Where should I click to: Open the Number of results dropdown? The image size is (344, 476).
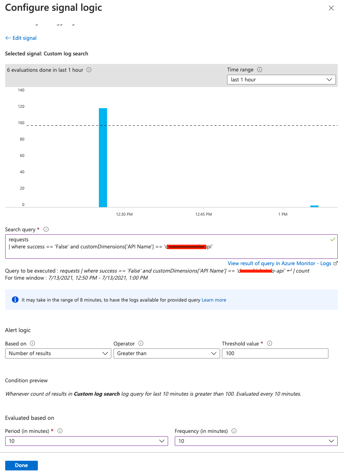click(58, 353)
